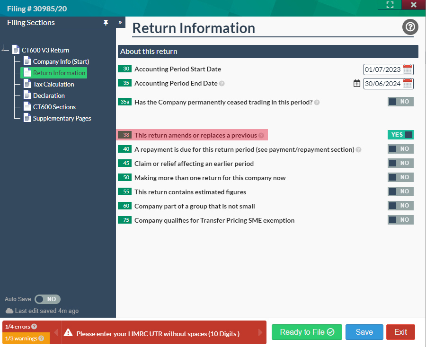Image resolution: width=426 pixels, height=347 pixels.
Task: Toggle company part of group not small
Action: coord(400,205)
